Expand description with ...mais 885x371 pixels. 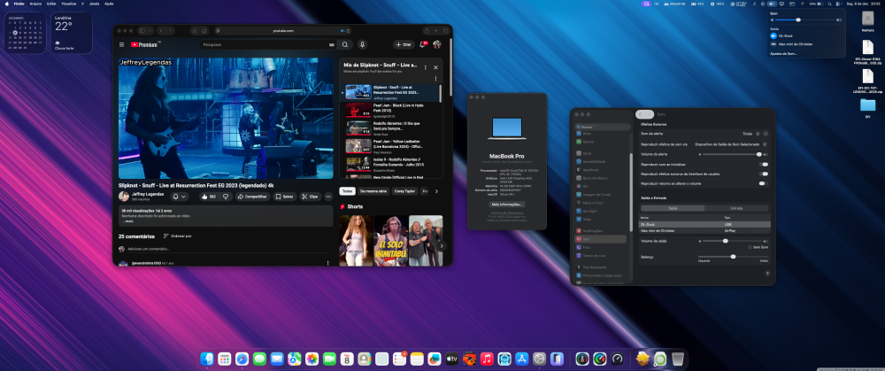click(127, 221)
